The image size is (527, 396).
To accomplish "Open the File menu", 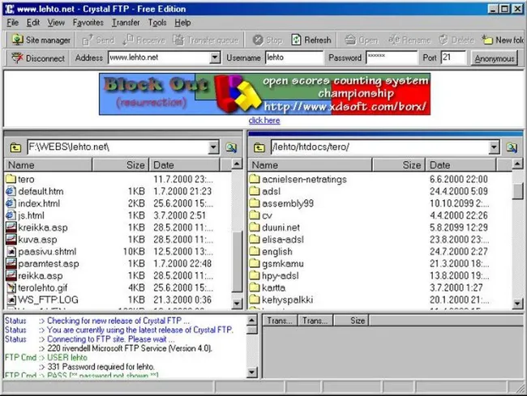I will (x=12, y=23).
